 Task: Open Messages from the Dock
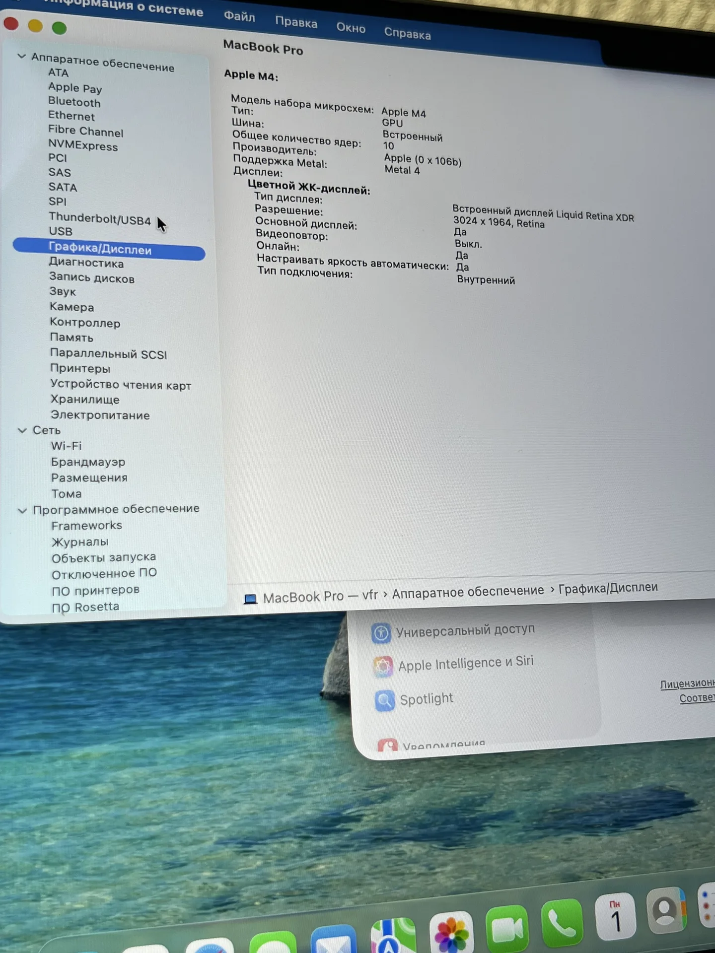pos(273,942)
